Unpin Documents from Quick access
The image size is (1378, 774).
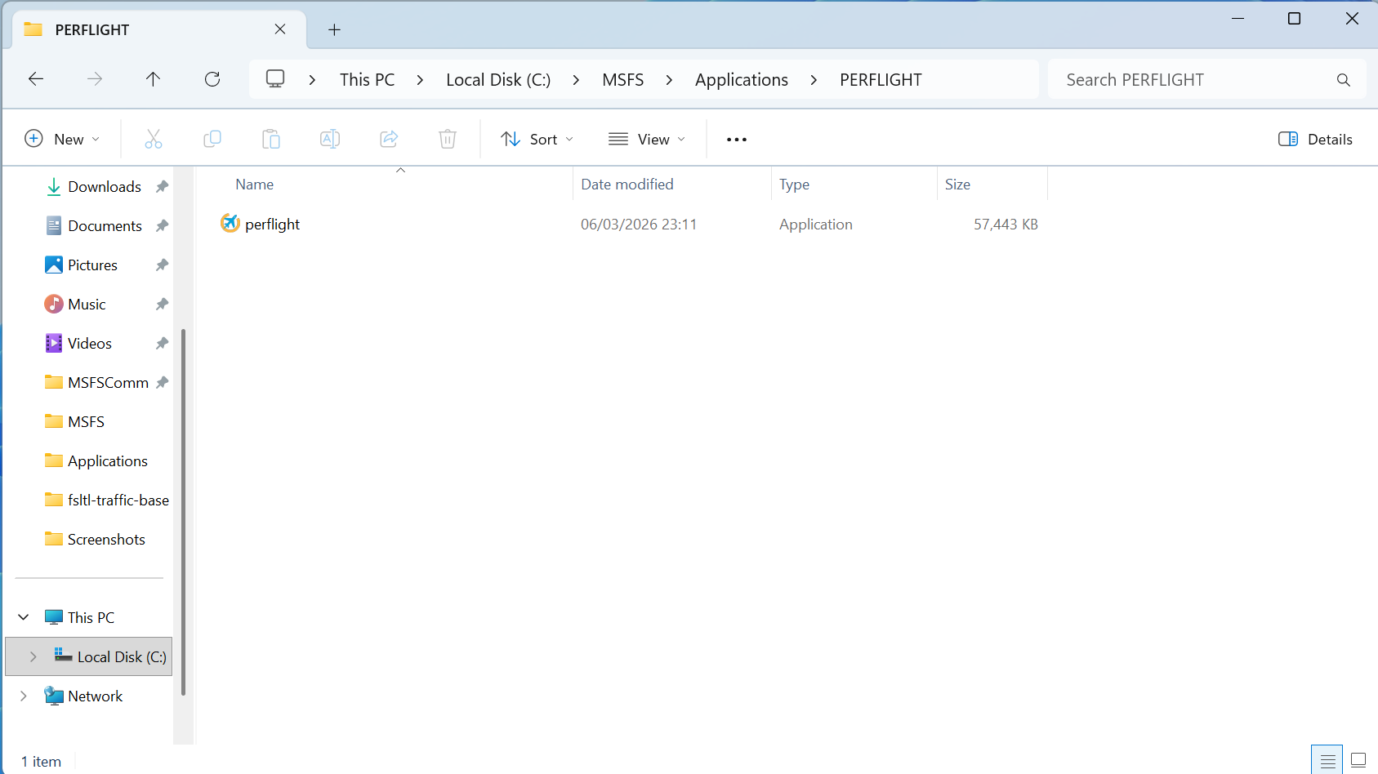(x=162, y=226)
